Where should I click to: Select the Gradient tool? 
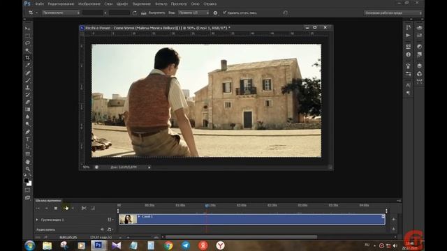(28, 109)
